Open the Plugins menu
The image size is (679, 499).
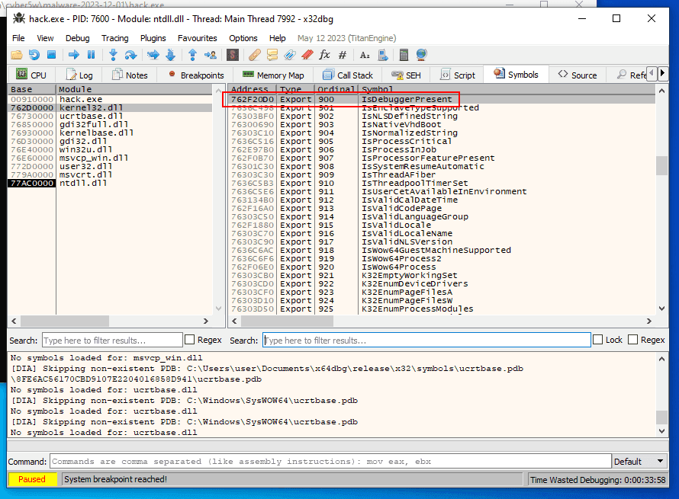tap(153, 37)
